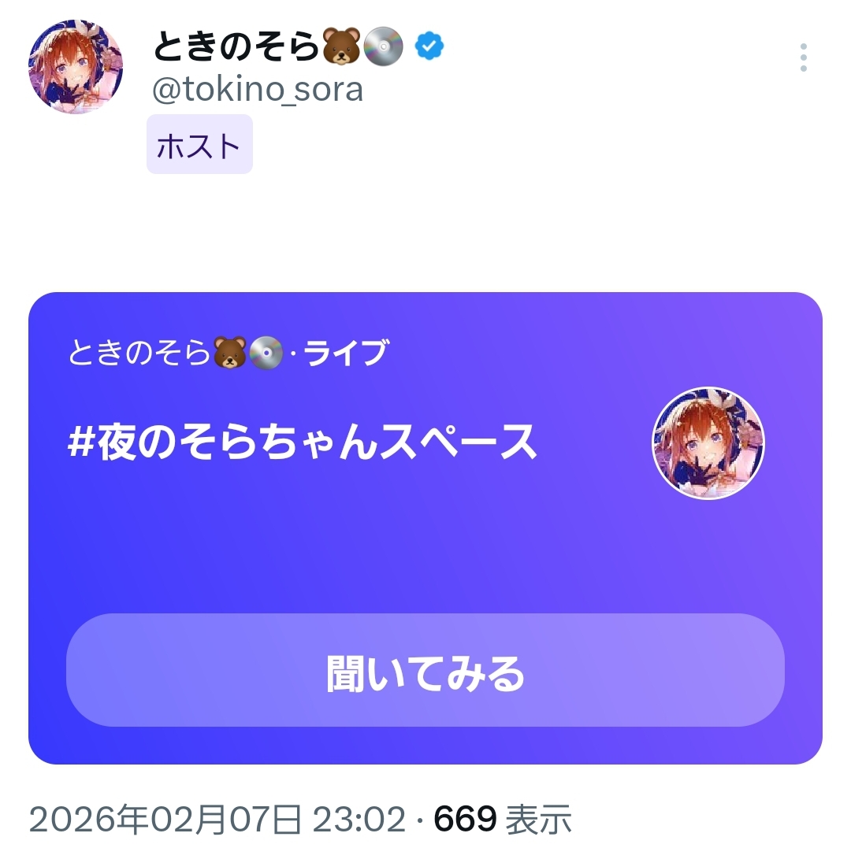Image resolution: width=851 pixels, height=859 pixels.
Task: Open the 2026年02月07日 23:02 timestamp link
Action: click(217, 820)
